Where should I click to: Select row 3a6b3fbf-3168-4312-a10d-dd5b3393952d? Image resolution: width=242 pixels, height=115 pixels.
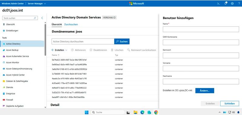click(103, 69)
